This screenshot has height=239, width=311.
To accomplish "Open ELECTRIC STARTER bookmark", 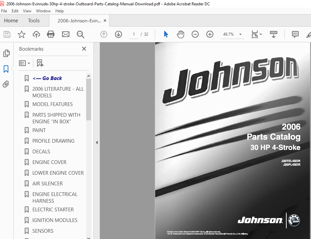I will (x=53, y=210).
